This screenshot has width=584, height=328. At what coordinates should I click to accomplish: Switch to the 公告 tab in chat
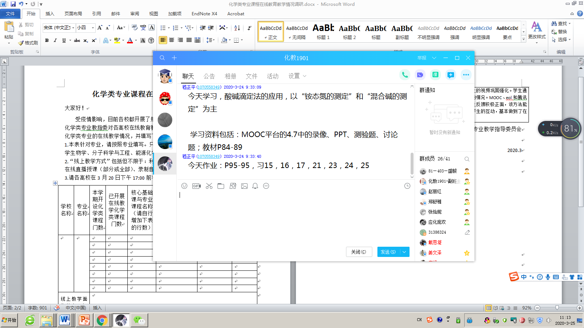click(209, 76)
